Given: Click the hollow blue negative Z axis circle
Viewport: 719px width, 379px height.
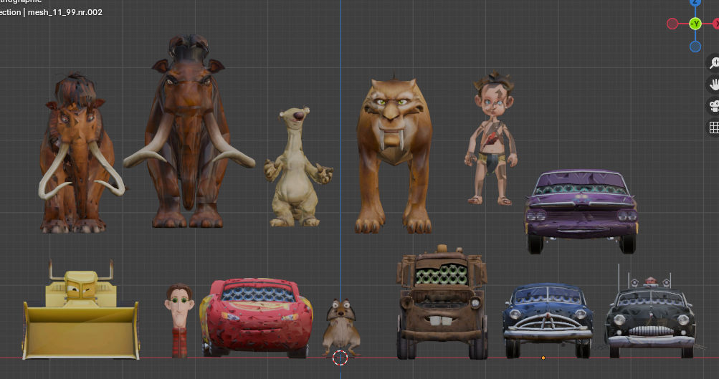Looking at the screenshot, I should [x=695, y=47].
